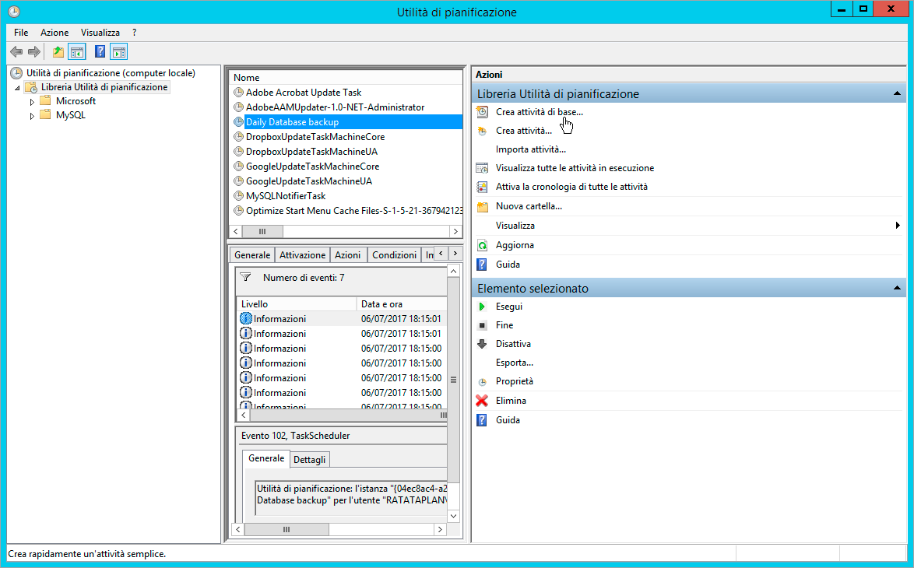Open the Azione menu

pos(54,33)
